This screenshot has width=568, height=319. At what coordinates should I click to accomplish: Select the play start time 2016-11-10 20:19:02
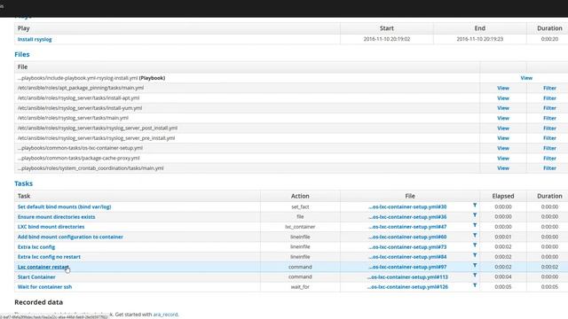[387, 39]
